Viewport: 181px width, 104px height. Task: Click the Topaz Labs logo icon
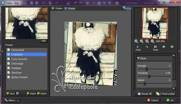[x=127, y=8]
